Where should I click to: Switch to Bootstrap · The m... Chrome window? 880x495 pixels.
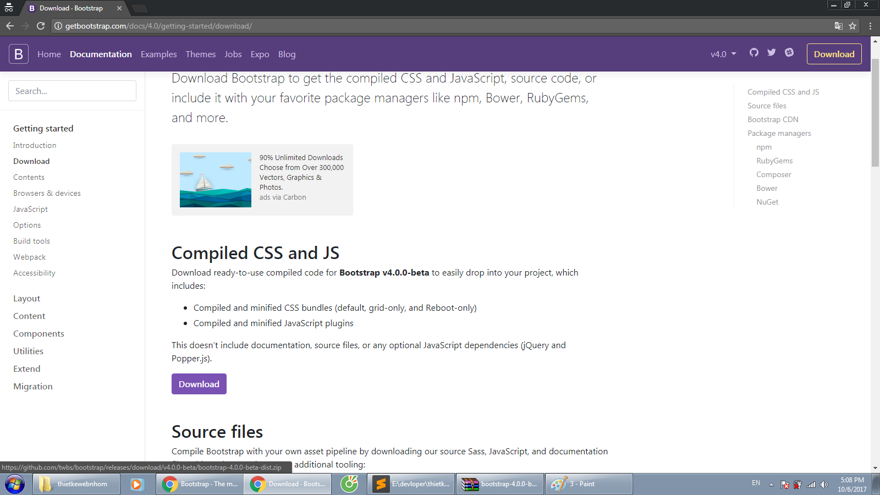pos(200,484)
